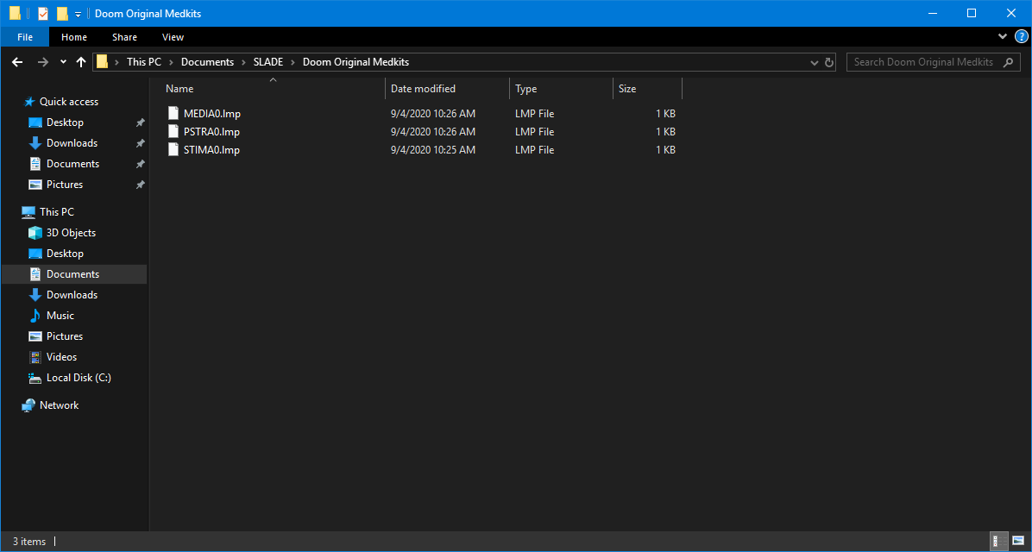Click the New folder quick access icon
This screenshot has width=1032, height=552.
pyautogui.click(x=62, y=13)
